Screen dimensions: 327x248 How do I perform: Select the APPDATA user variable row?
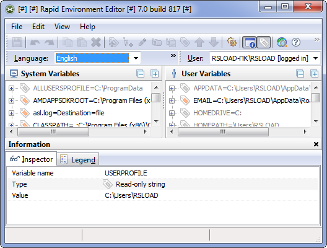[251, 88]
